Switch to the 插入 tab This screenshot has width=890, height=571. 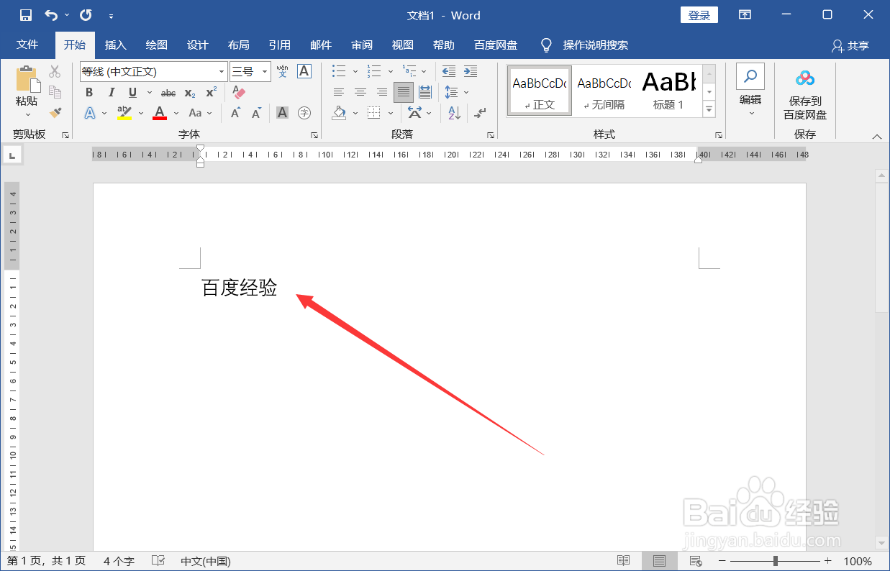pos(115,45)
